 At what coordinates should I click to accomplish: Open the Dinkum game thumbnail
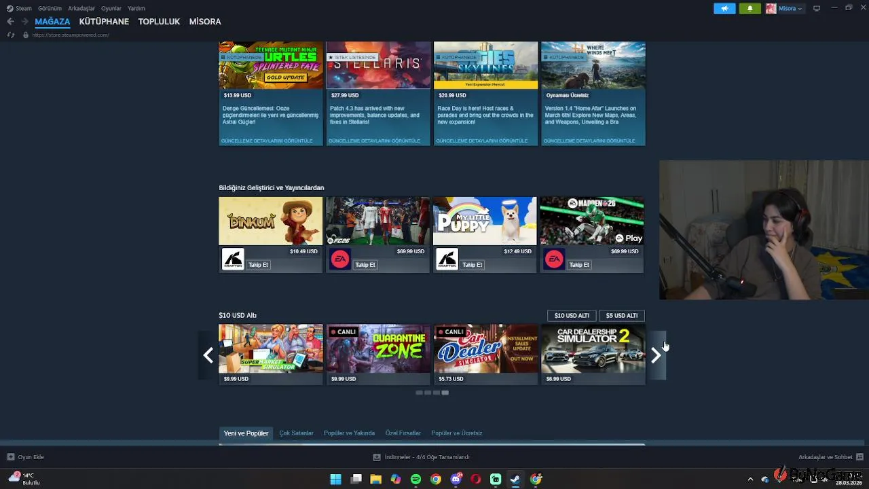coord(271,221)
